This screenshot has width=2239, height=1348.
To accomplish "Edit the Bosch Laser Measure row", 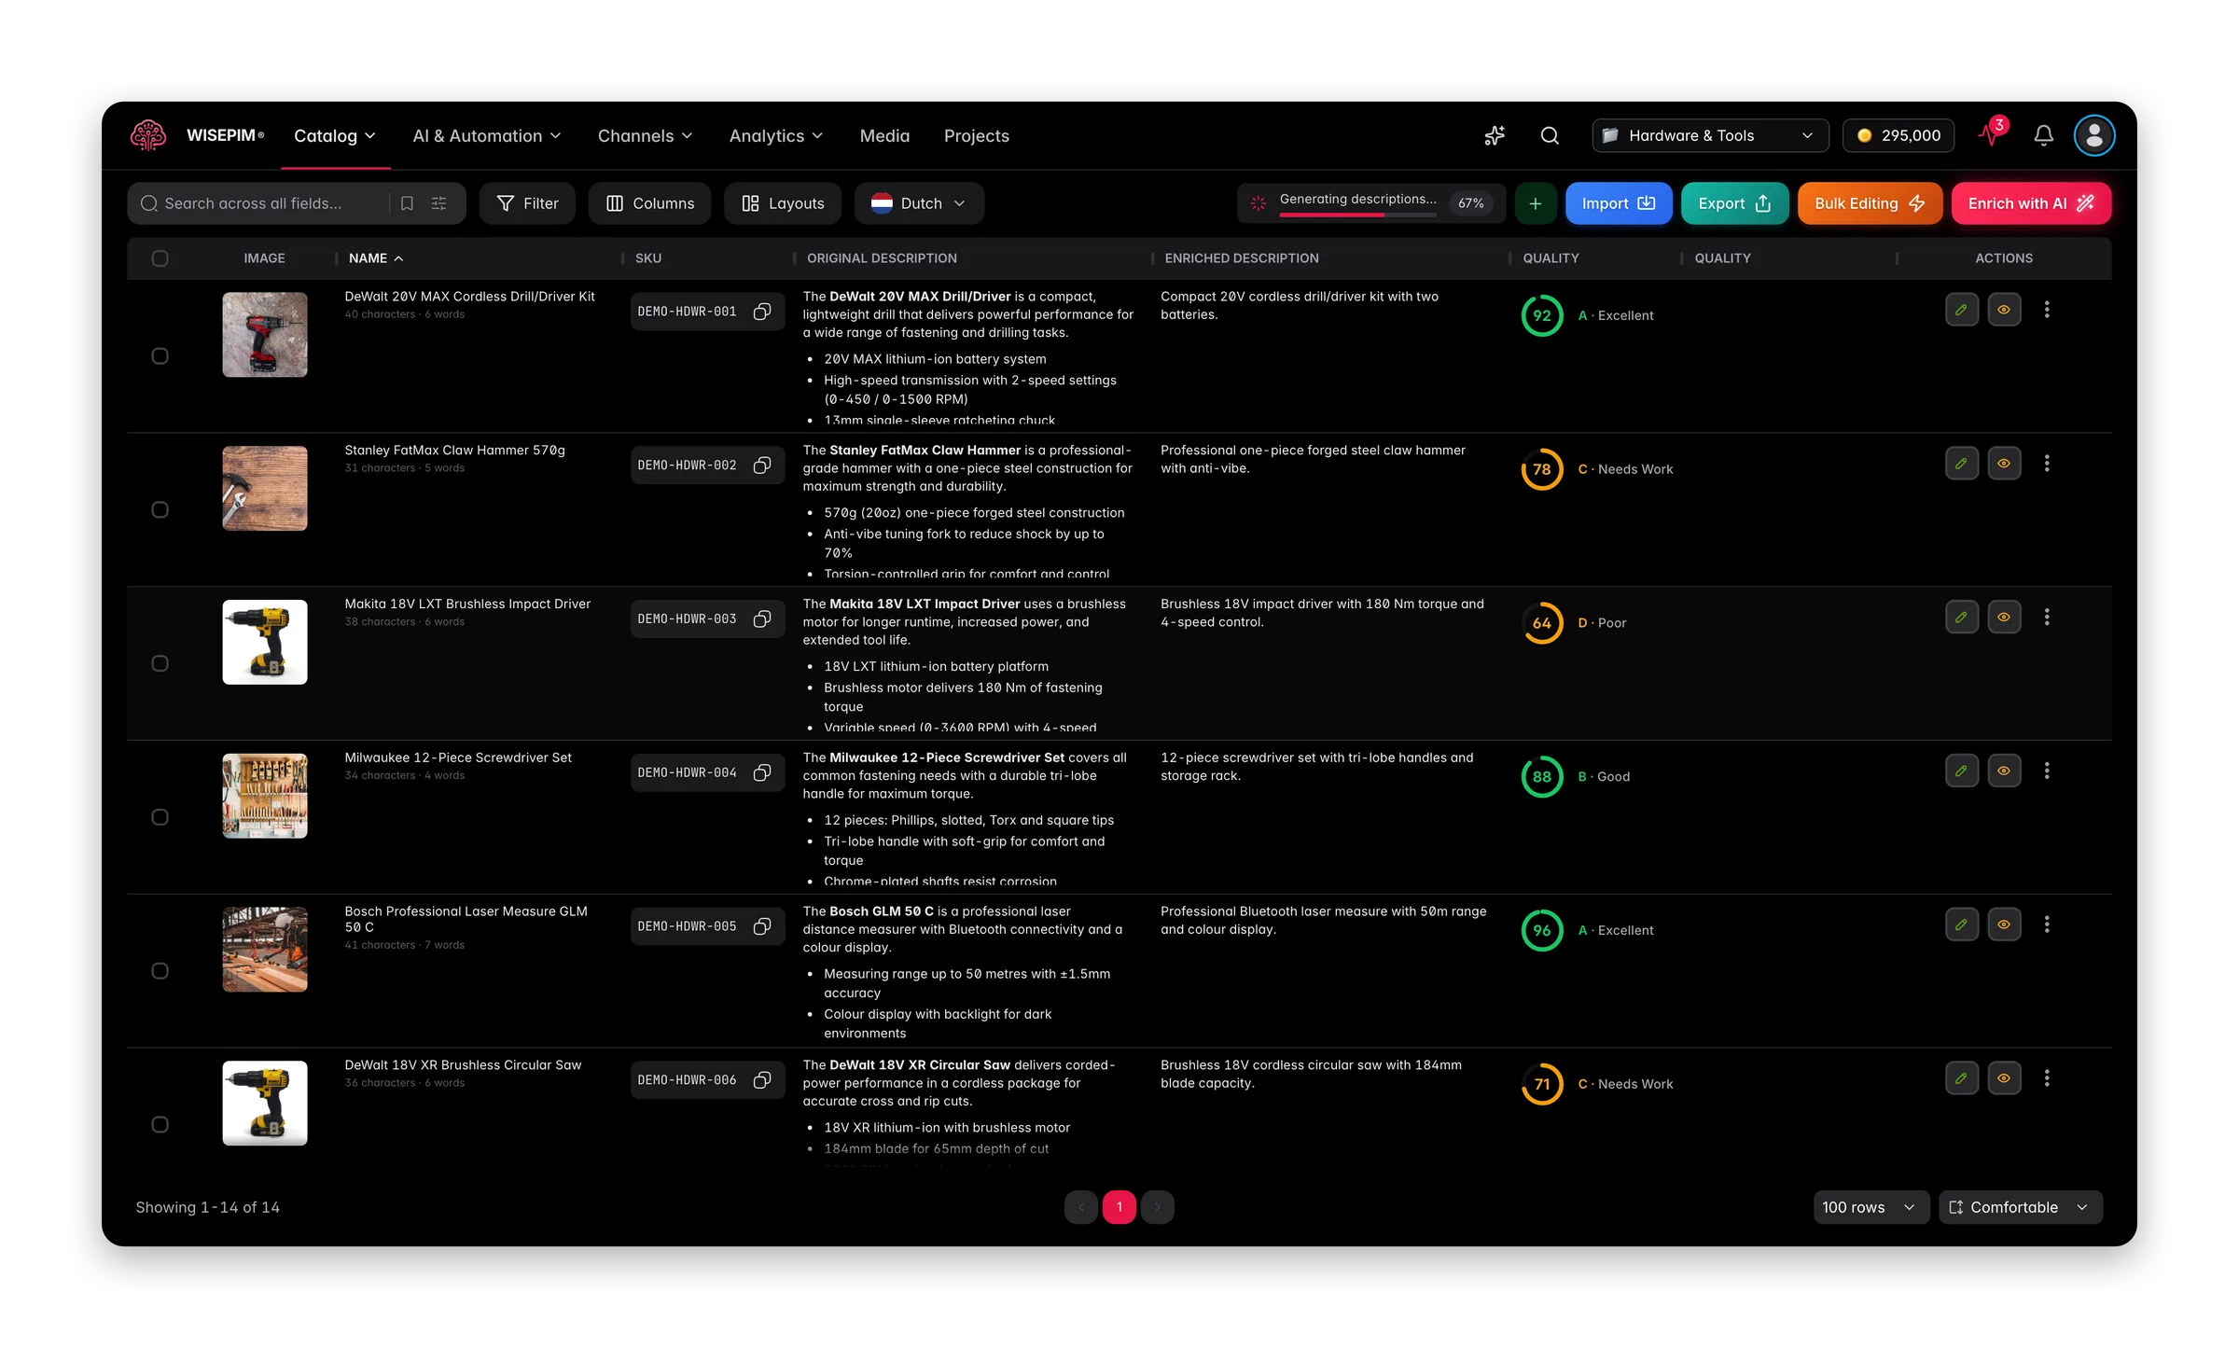I will (x=1962, y=924).
